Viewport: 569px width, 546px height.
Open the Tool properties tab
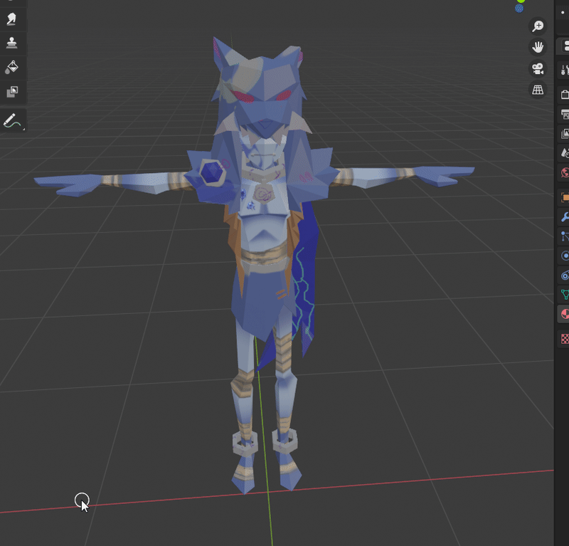(564, 69)
